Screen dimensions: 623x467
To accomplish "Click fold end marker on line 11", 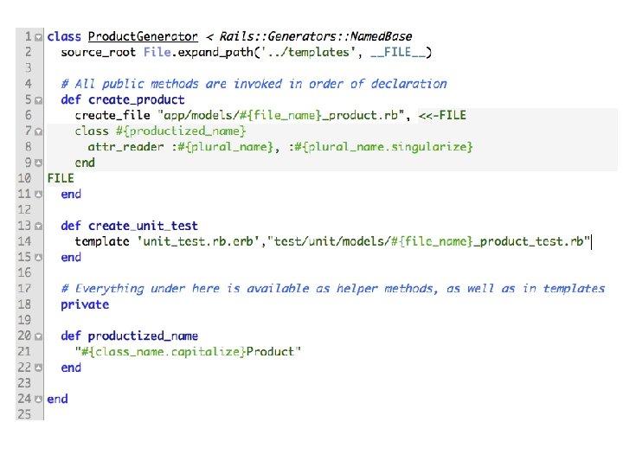I will tap(38, 195).
